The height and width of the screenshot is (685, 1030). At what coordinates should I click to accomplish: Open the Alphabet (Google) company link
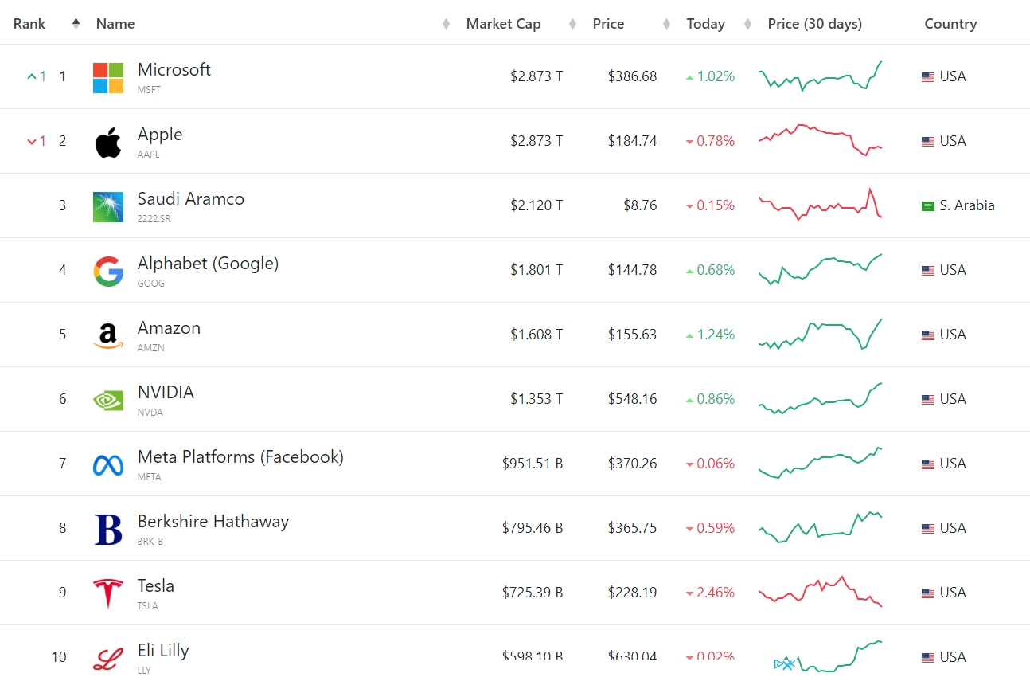(x=208, y=264)
